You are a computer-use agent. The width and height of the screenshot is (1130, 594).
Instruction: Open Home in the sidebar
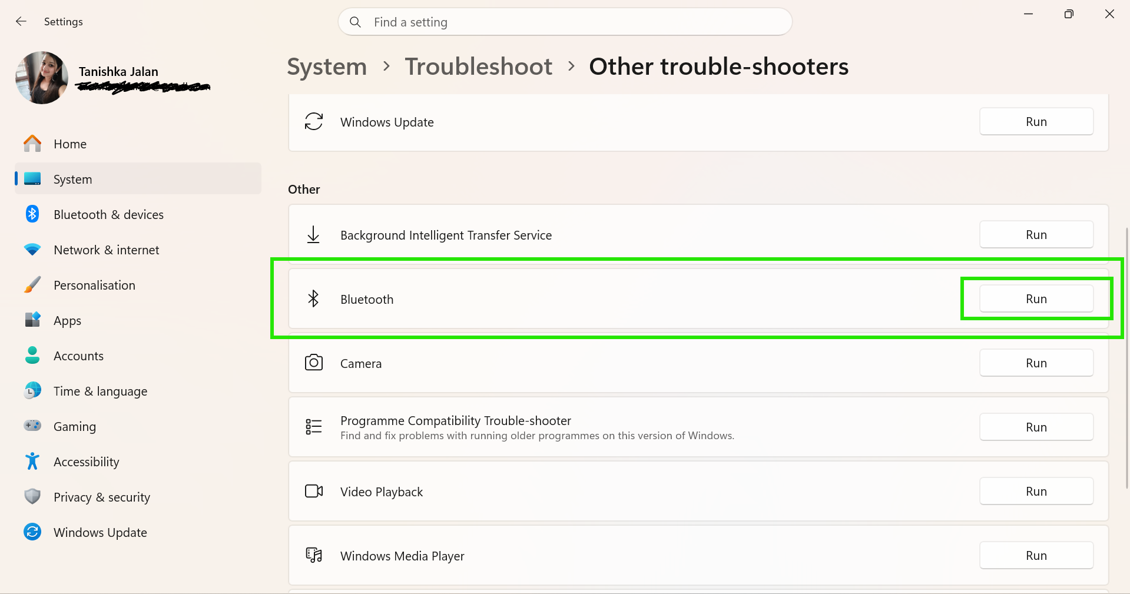138,144
